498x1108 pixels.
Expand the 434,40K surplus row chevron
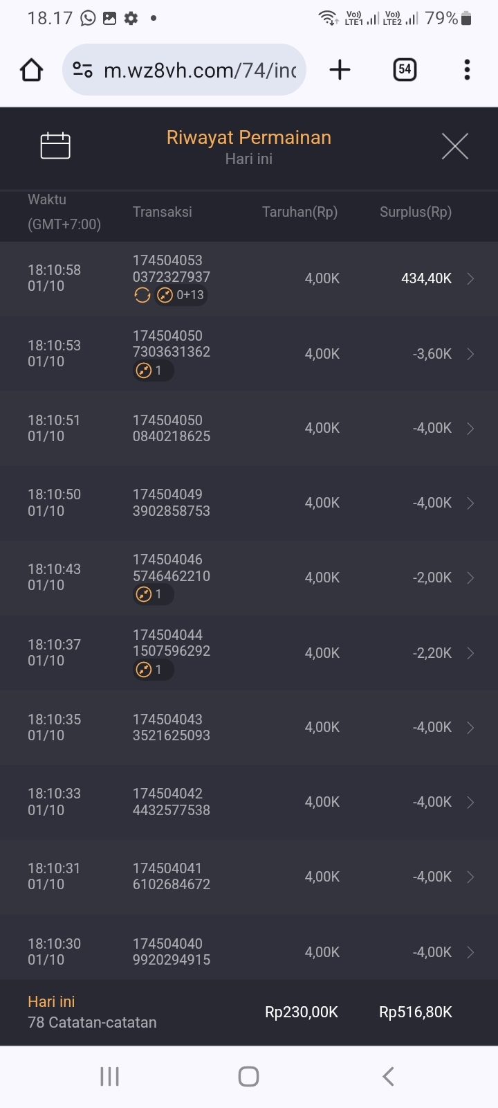[470, 278]
